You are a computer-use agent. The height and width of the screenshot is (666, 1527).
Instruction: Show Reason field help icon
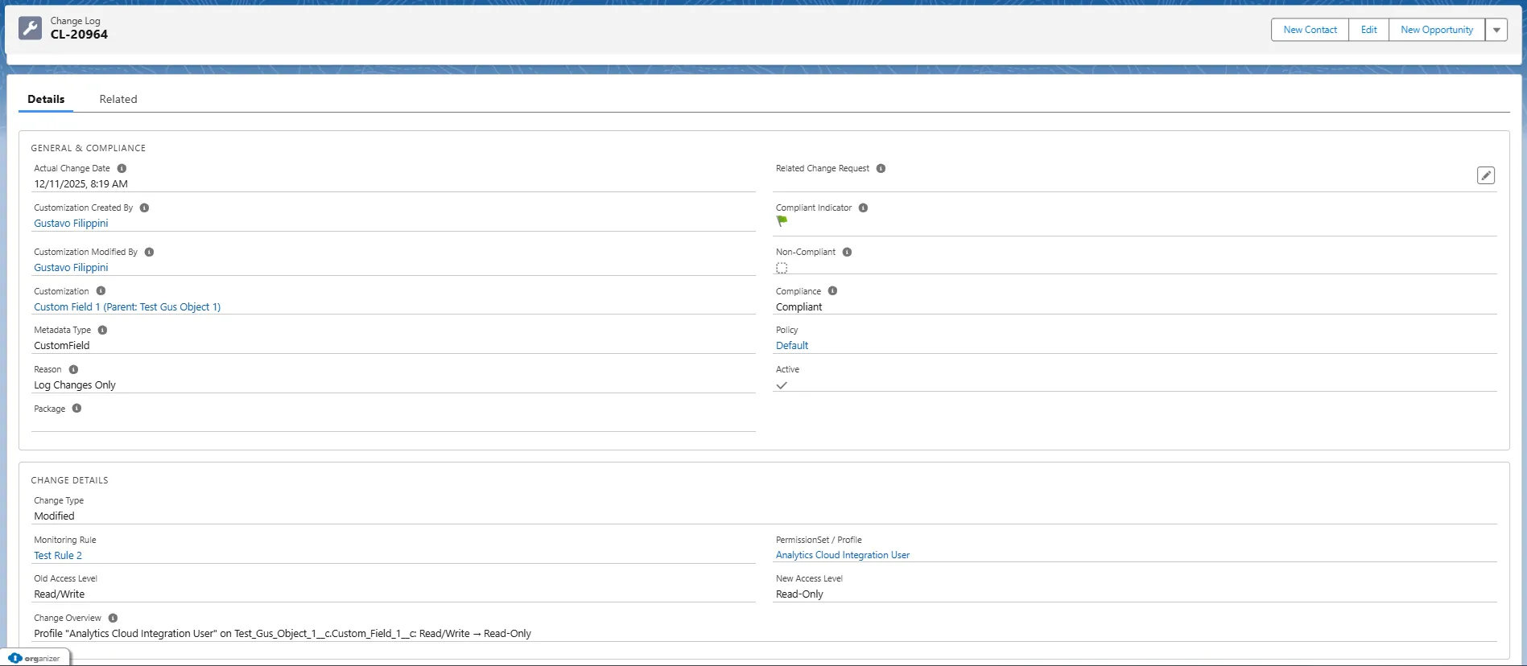coord(73,369)
